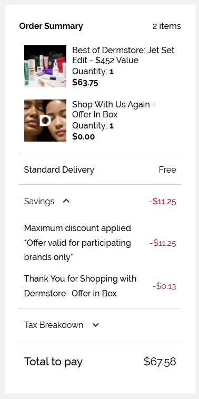Screen dimensions: 199x399
Task: Click the -$0.13 offer discount
Action: 164,286
